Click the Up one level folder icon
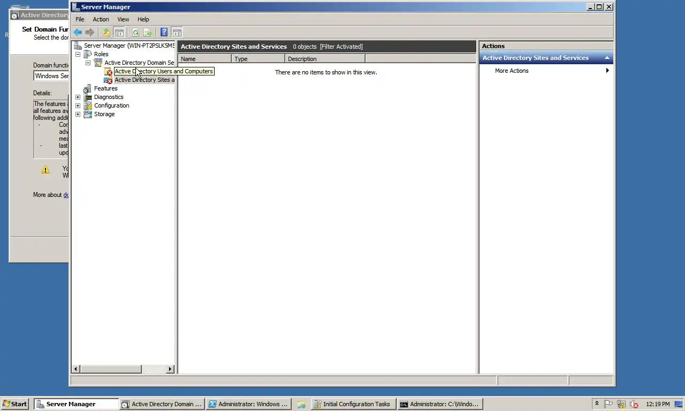685x411 pixels. 106,33
